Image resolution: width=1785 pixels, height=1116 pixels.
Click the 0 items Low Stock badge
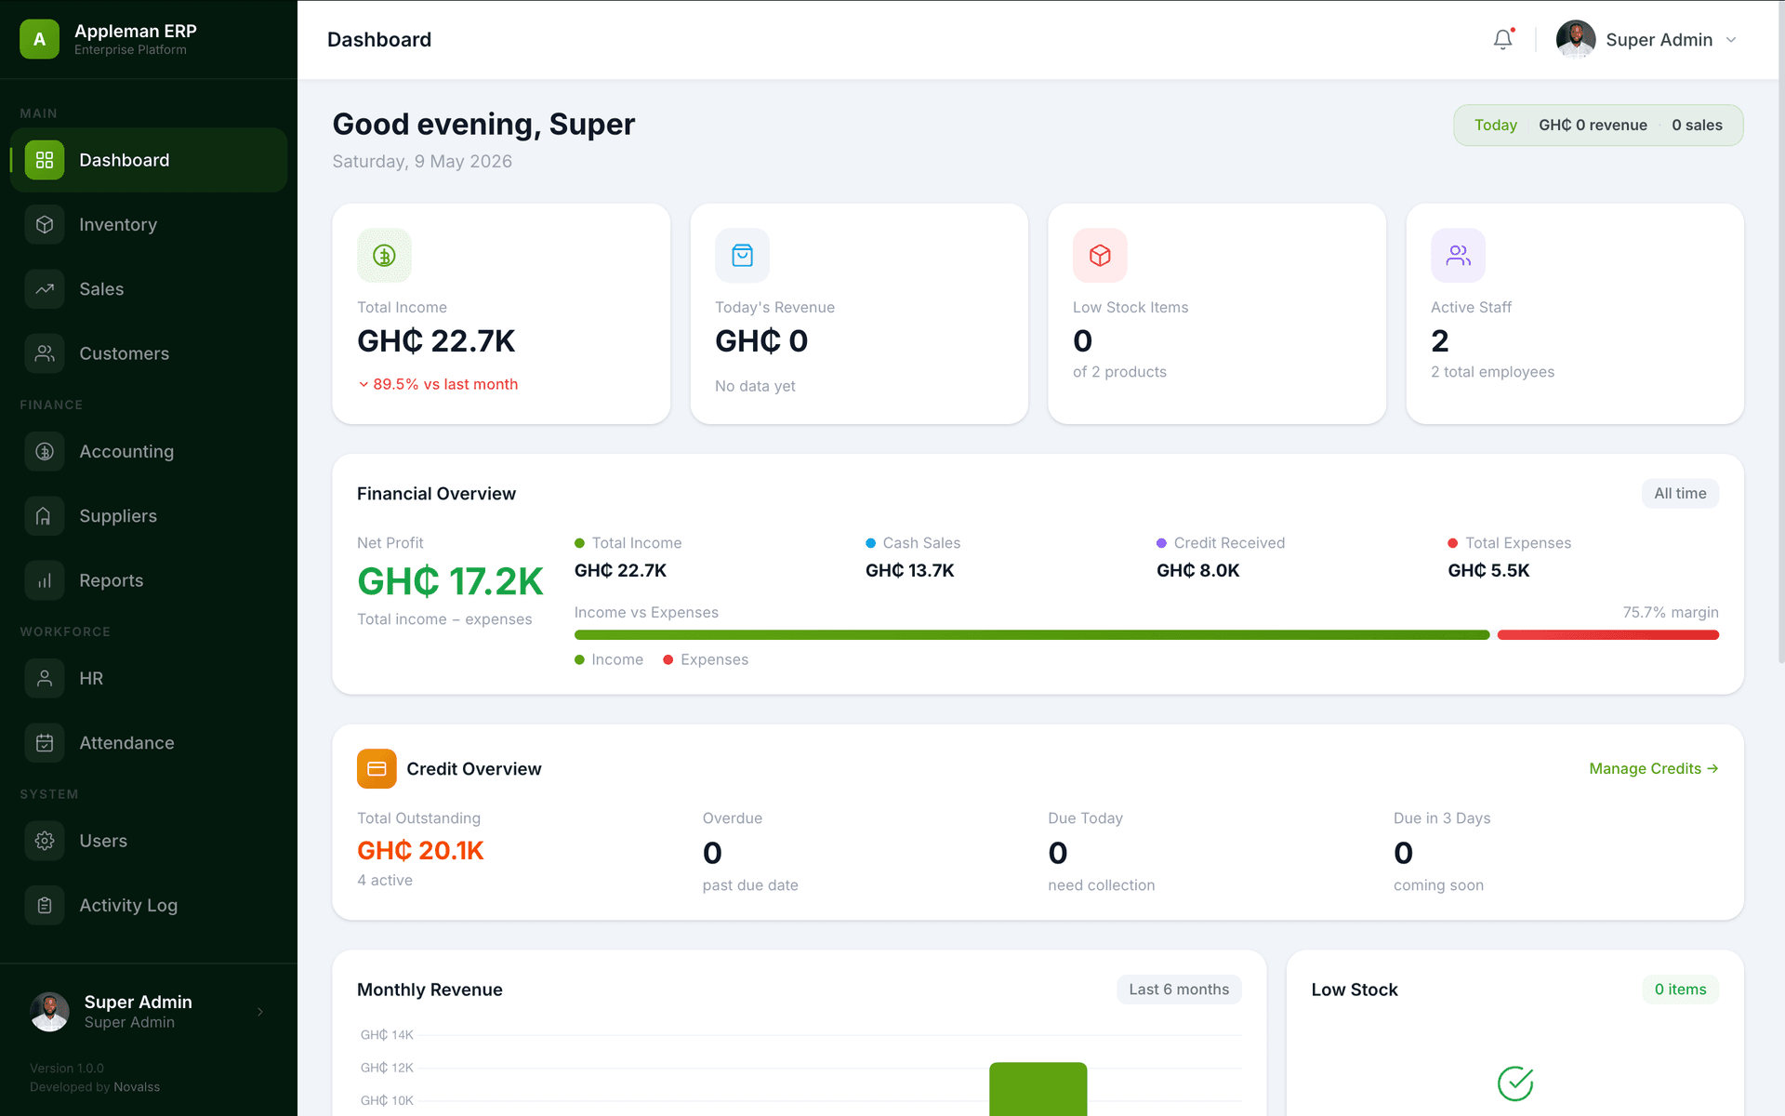point(1680,990)
